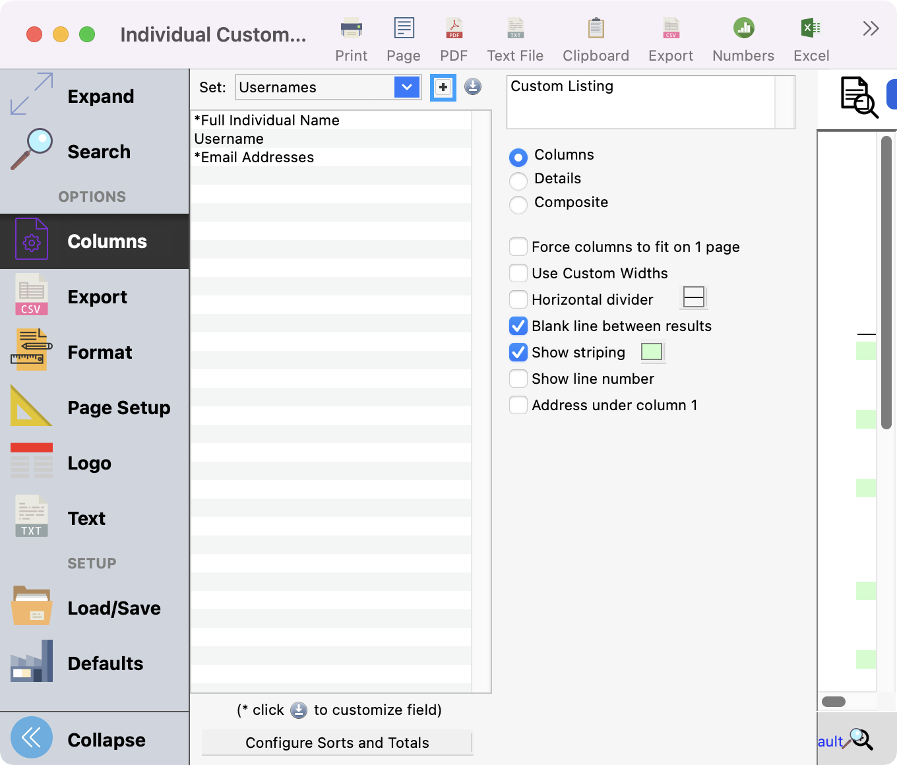Select the Details radio button
Viewport: 897px width, 765px height.
[x=518, y=179]
